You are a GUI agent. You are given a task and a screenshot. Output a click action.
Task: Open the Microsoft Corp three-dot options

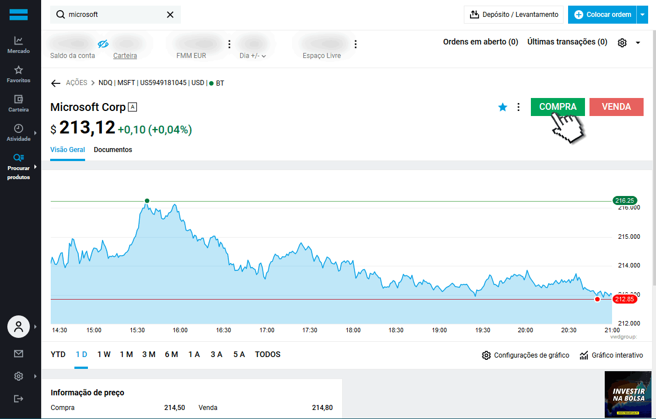point(518,108)
